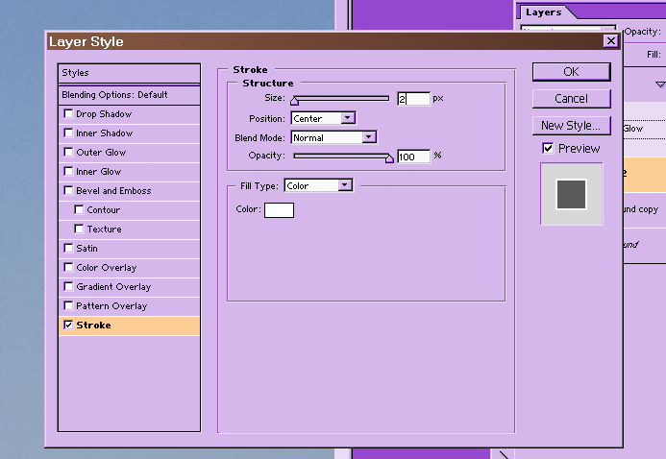The image size is (666, 459).
Task: Close the Layer Style dialog
Action: click(x=610, y=41)
